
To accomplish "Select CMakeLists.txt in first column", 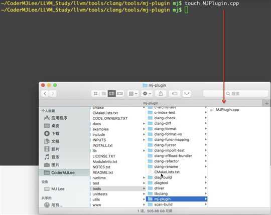I will point(105,113).
